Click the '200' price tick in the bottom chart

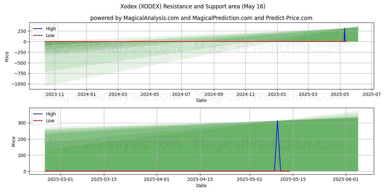coord(23,139)
